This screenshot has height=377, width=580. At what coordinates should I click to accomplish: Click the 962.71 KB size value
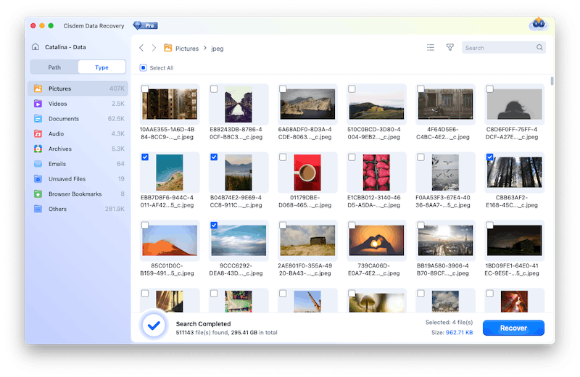[x=459, y=333]
